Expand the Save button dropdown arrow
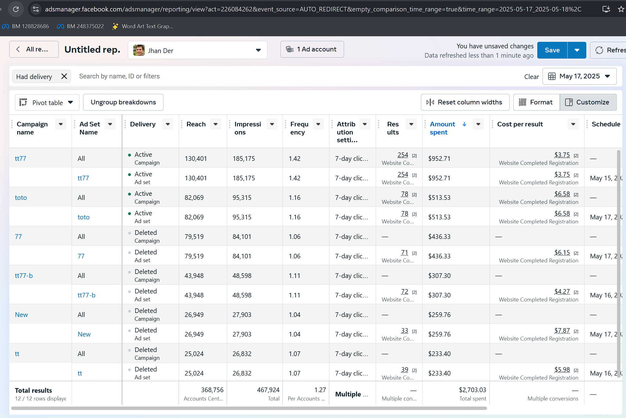The image size is (626, 418). pos(577,50)
